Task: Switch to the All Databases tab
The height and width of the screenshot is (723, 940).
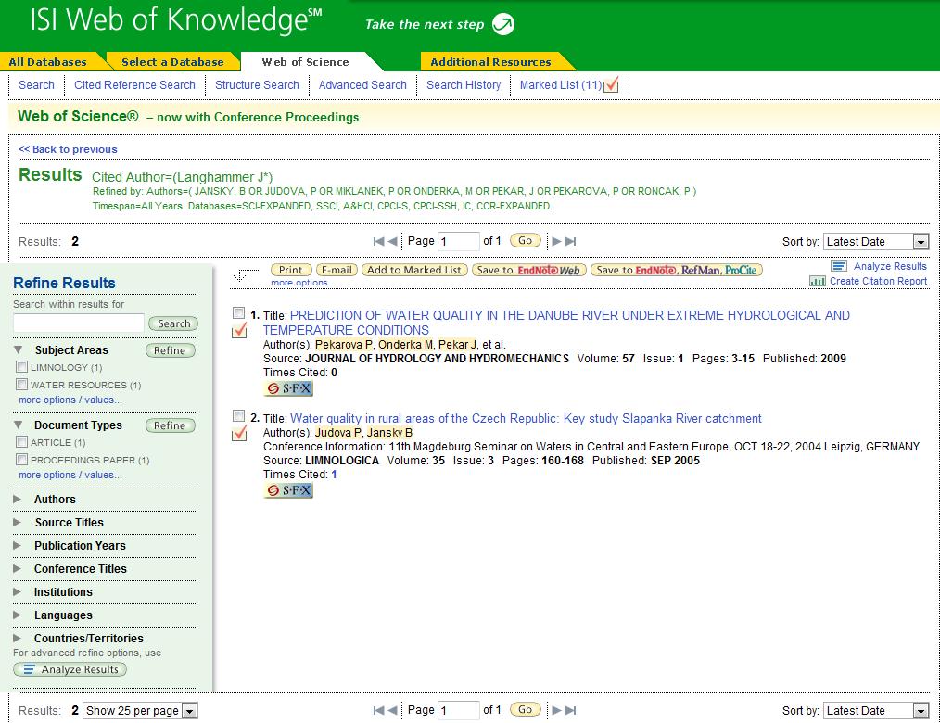Action: (48, 62)
